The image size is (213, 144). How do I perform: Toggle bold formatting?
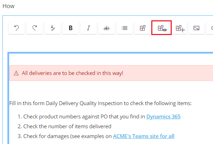pos(71,28)
